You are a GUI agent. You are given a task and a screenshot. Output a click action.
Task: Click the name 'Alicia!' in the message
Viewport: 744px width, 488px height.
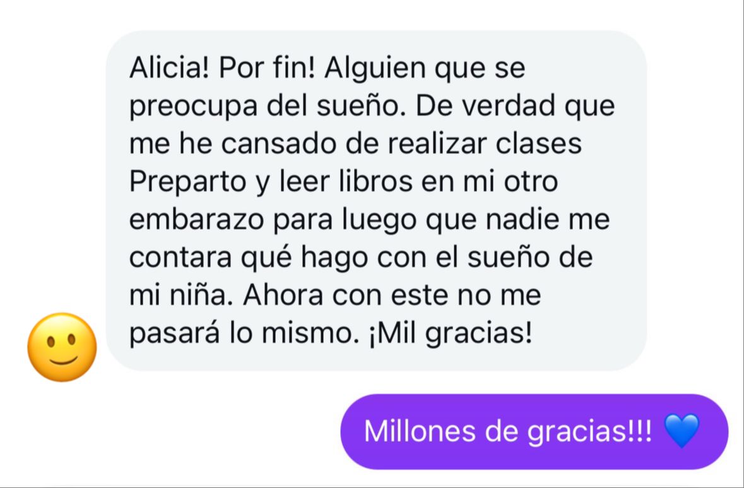click(x=169, y=68)
